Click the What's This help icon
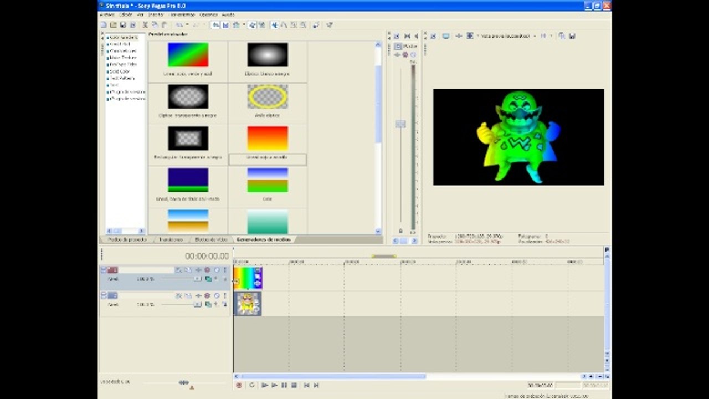709x399 pixels. click(x=330, y=25)
